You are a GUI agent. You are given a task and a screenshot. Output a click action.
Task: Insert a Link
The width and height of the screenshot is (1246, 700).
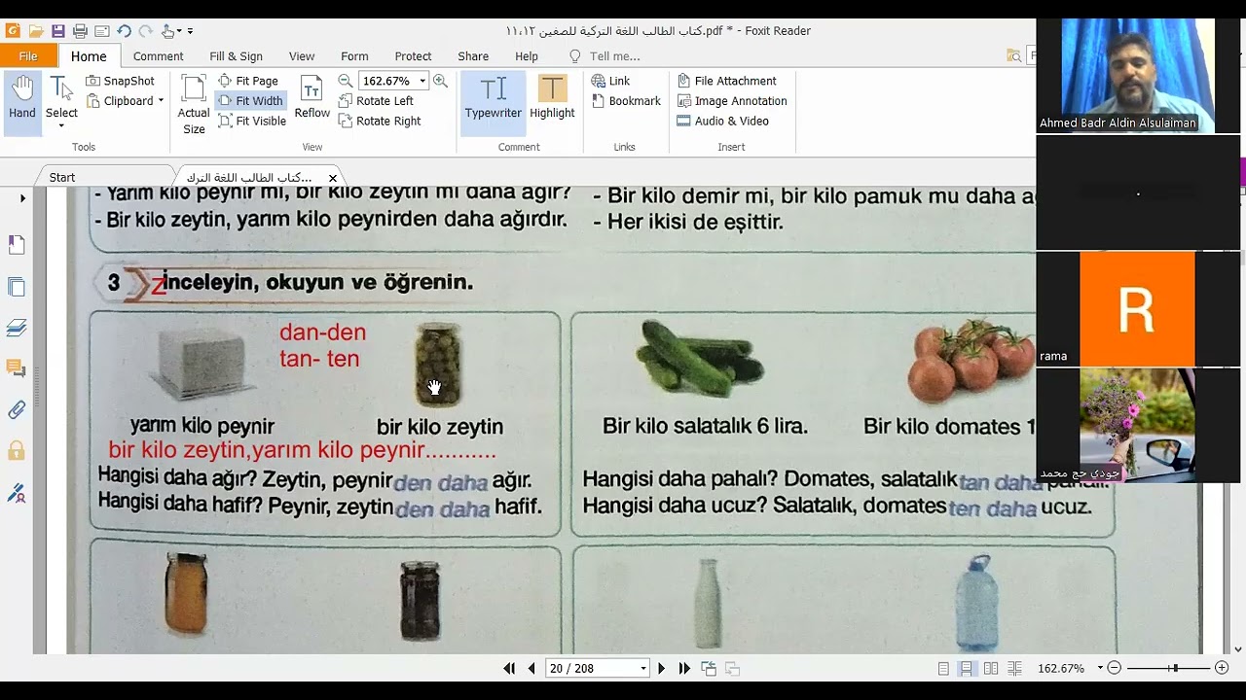[x=610, y=81]
